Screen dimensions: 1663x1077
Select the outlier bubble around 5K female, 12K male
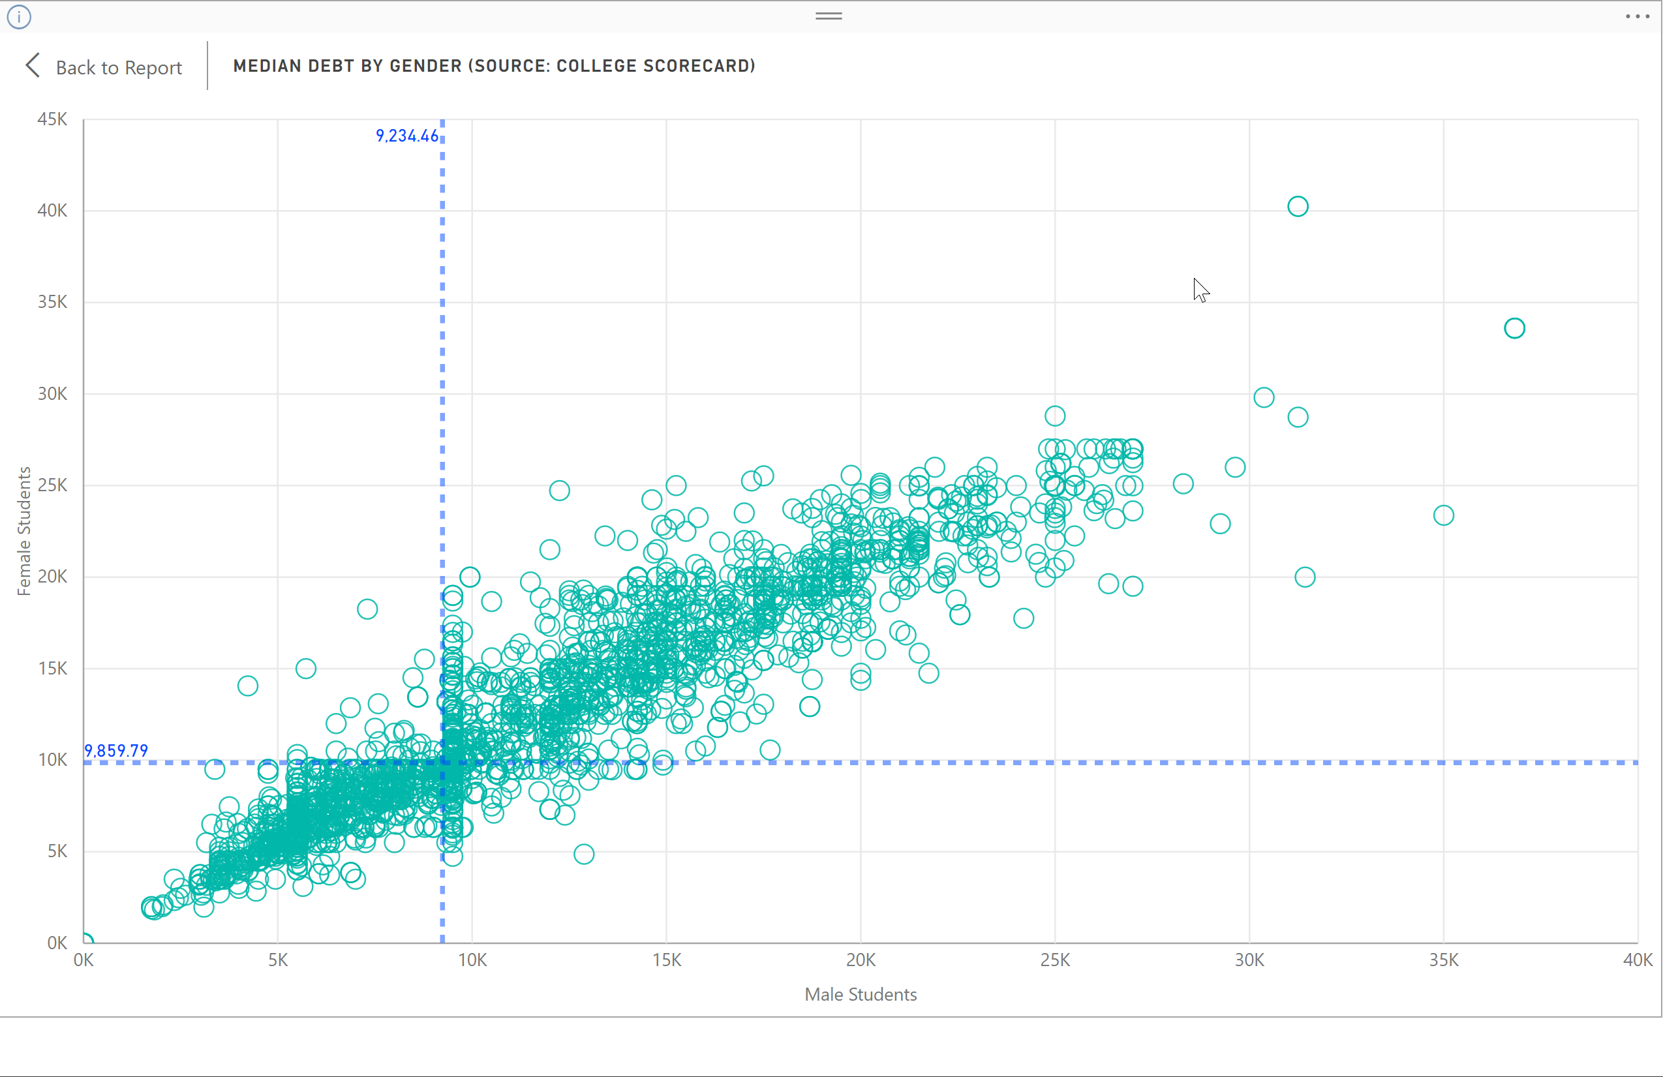coord(584,853)
